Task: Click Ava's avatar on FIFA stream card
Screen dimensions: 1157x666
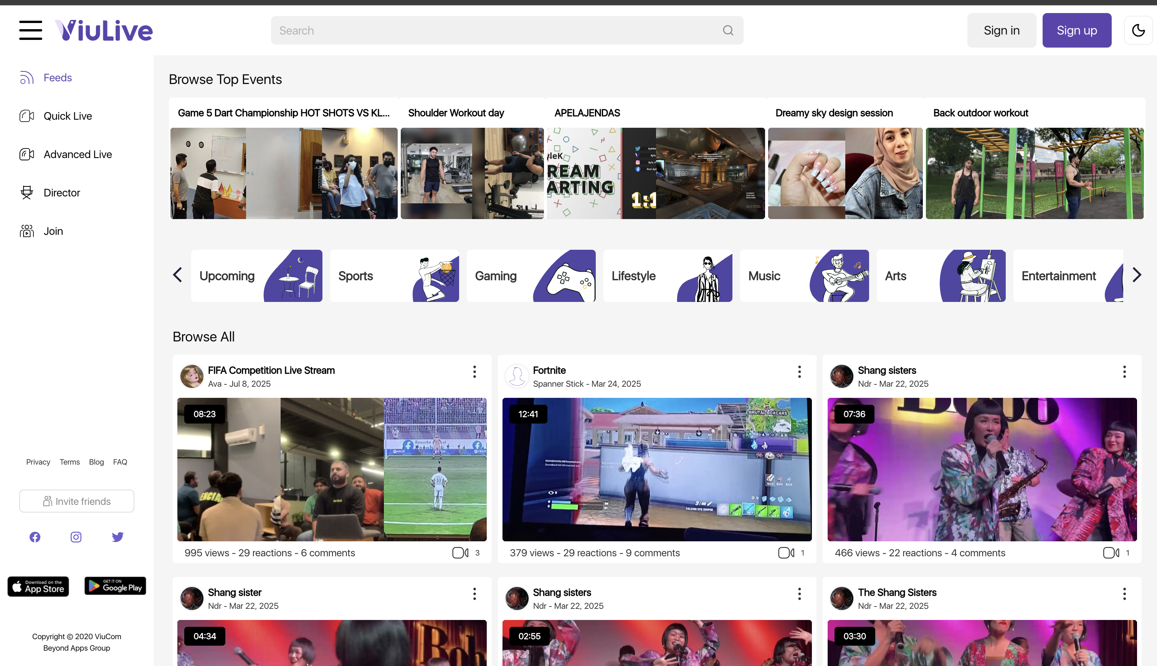Action: coord(192,376)
